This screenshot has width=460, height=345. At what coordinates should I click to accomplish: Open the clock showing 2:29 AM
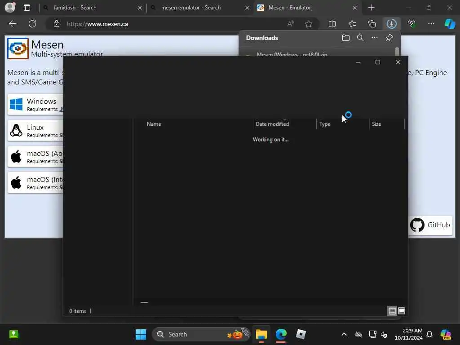[409, 334]
